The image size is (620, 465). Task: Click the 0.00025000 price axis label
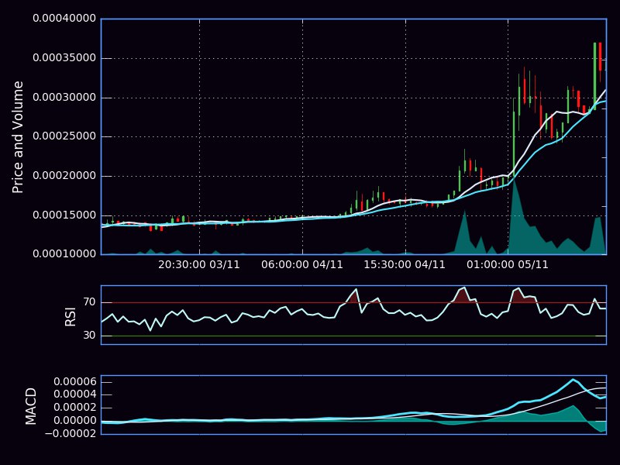pyautogui.click(x=64, y=136)
